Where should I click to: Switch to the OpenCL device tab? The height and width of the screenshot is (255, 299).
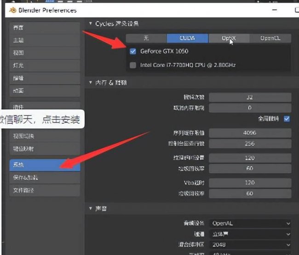click(x=270, y=38)
